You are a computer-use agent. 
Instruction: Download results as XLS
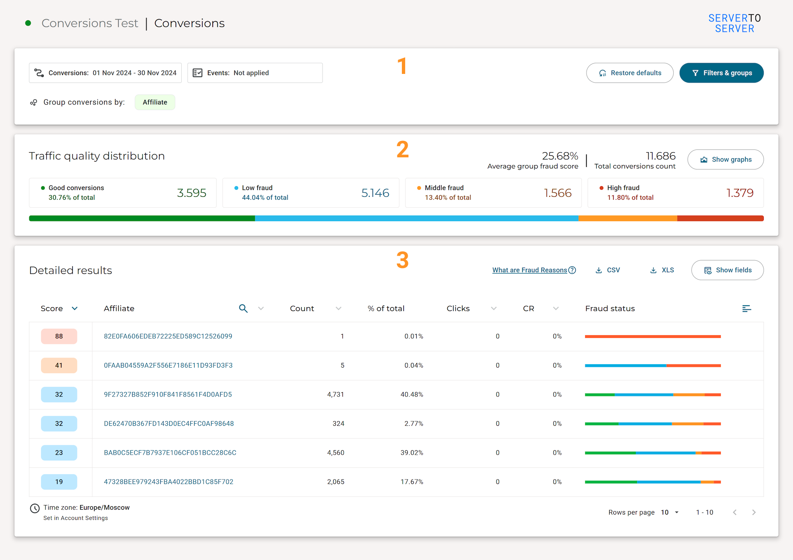click(x=662, y=270)
